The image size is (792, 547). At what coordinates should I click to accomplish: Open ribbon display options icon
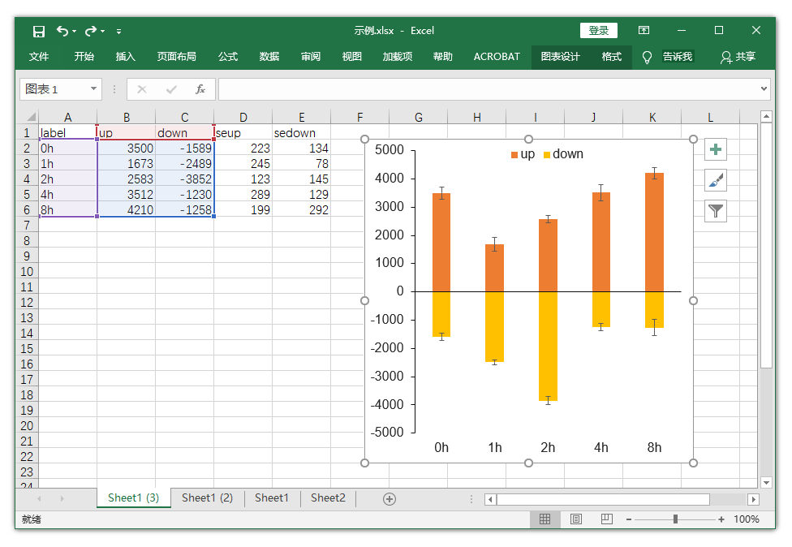click(643, 30)
